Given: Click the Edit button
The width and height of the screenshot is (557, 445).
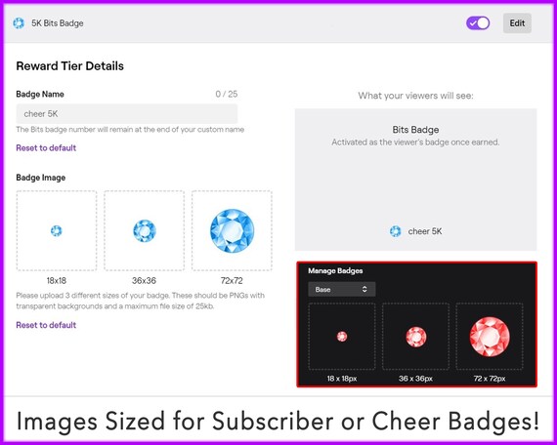Looking at the screenshot, I should [517, 23].
